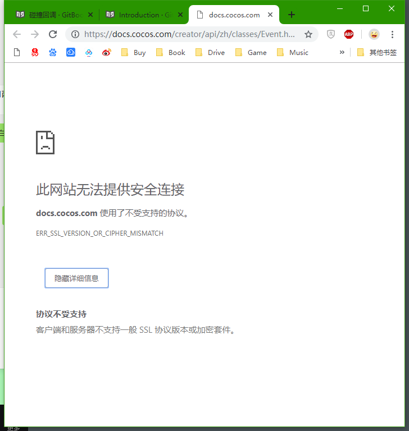Close the docs.cocos.com tab
The image size is (409, 431).
click(270, 15)
